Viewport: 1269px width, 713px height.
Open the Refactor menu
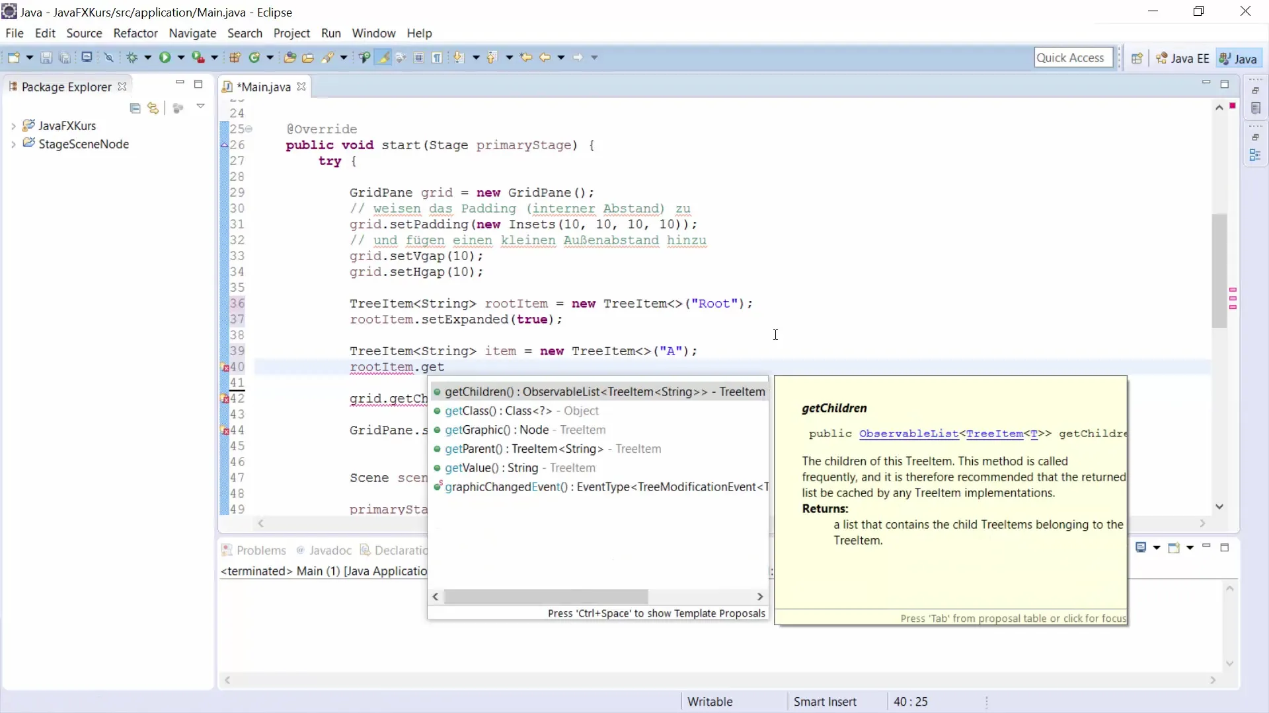click(135, 33)
